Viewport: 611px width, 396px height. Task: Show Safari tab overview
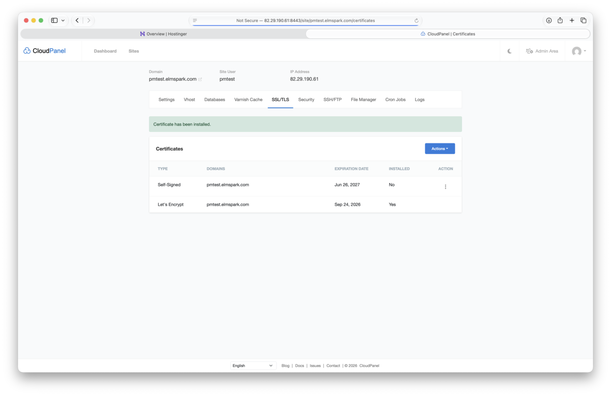pos(584,20)
